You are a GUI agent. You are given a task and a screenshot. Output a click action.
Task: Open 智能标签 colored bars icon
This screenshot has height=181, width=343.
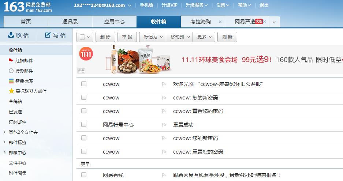pos(11,81)
